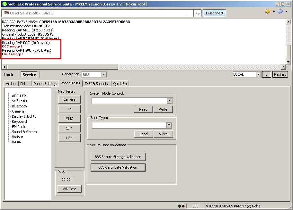The image size is (293, 210).
Task: Select FM Radio in test tree
Action: coord(19,127)
